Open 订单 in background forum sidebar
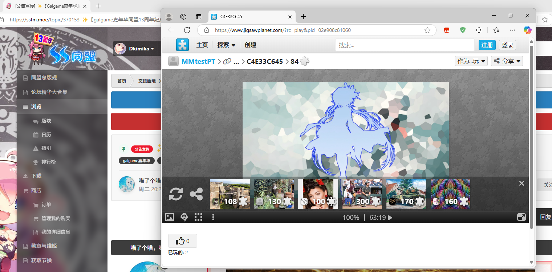This screenshot has width=552, height=272. click(x=46, y=205)
